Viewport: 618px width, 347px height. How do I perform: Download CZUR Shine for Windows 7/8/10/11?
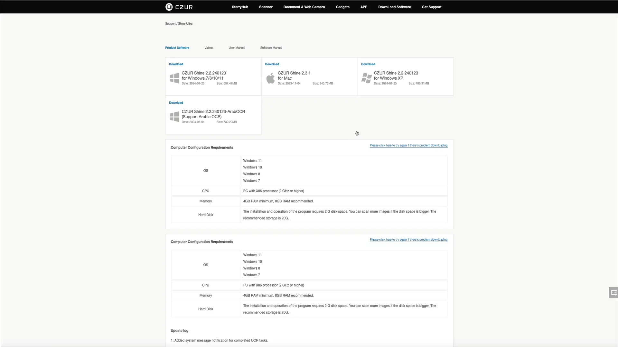click(x=176, y=64)
